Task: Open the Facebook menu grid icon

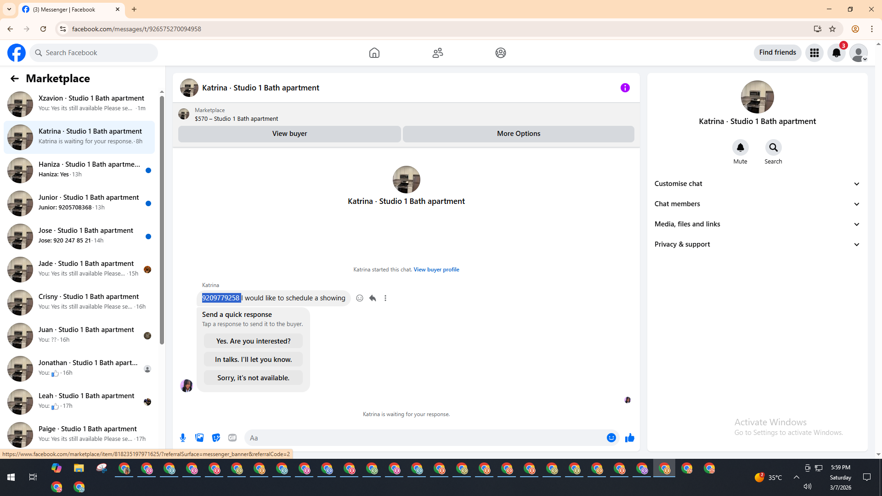Action: pos(814,53)
